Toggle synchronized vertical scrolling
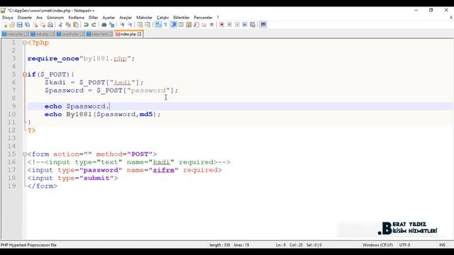This screenshot has width=454, height=255. [x=140, y=25]
